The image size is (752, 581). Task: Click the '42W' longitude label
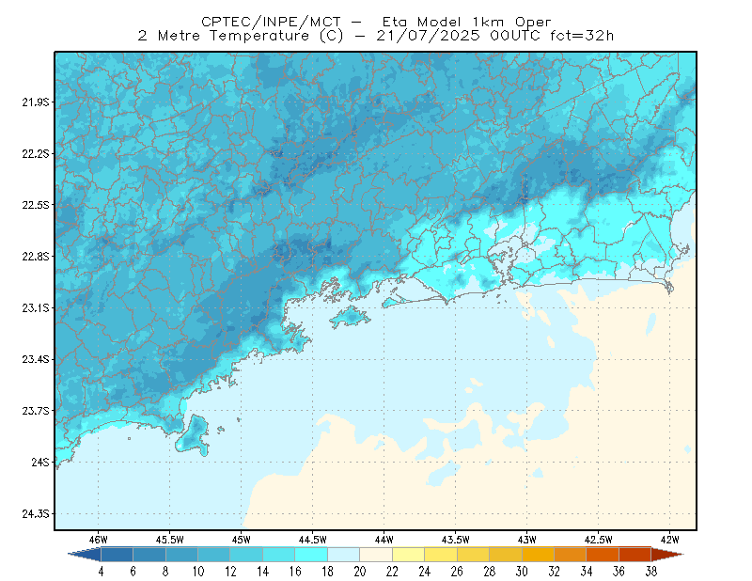670,540
